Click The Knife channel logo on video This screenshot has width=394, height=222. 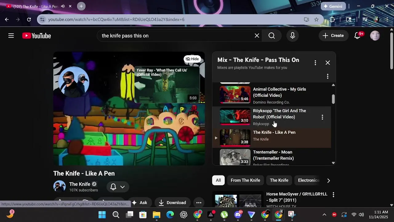[74, 81]
